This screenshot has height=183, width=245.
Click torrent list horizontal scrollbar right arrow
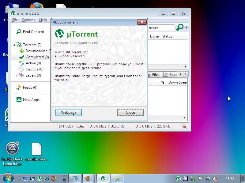click(x=186, y=66)
